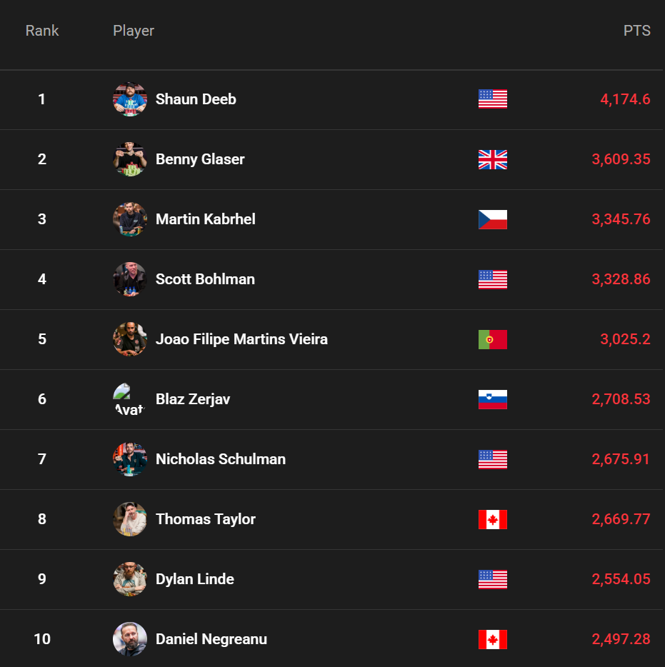
Task: Click the Canada flag in Daniel Negreanu's row
Action: click(x=492, y=639)
